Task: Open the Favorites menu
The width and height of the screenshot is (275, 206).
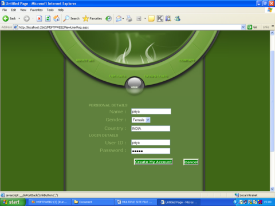Action: click(36, 10)
